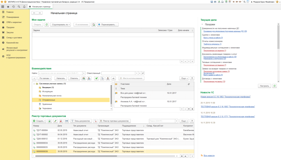This screenshot has width=281, height=160.
Task: Open Favorites star icon
Action: click(8, 7)
